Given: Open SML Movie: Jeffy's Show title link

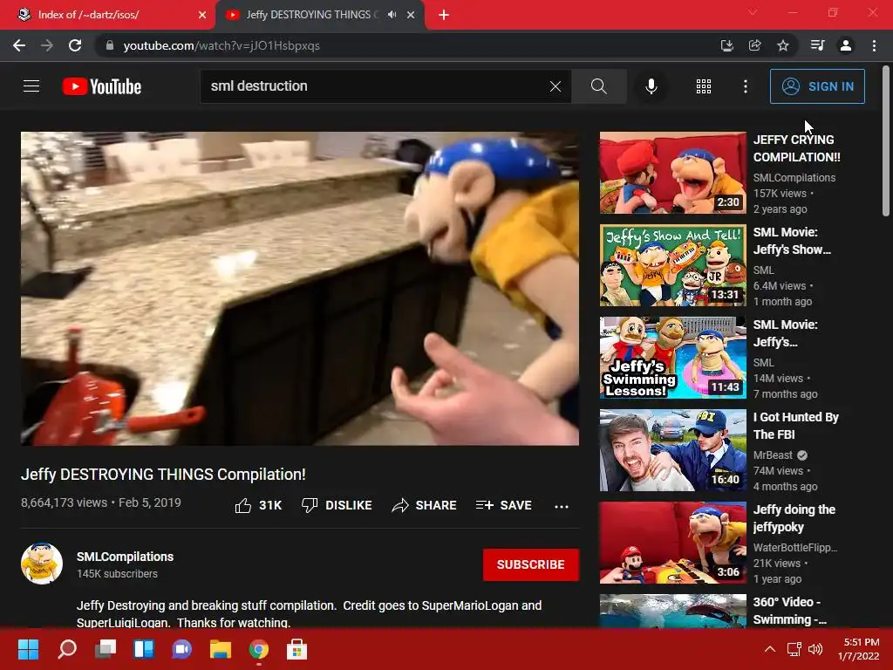Looking at the screenshot, I should pyautogui.click(x=792, y=241).
